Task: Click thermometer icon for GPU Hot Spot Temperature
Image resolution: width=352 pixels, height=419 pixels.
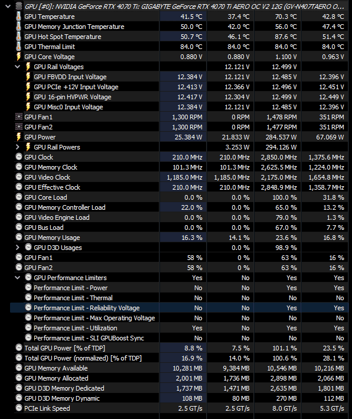Action: (x=18, y=36)
